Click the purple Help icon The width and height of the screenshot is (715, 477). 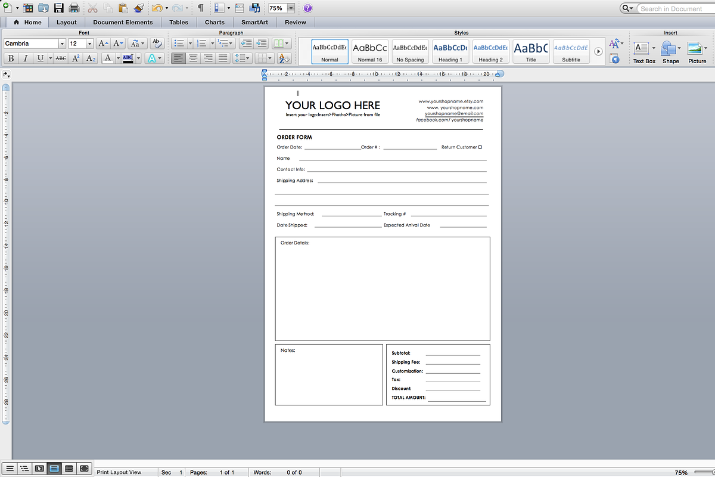[x=307, y=8]
